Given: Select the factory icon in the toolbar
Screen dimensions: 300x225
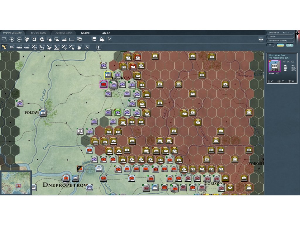Looking at the screenshot, I should tap(64, 39).
